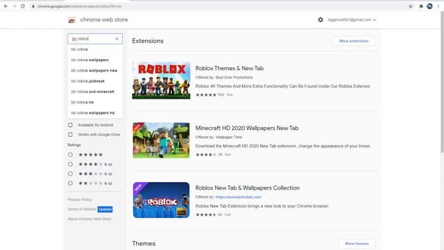Screen dimensions: 444x250
Task: Enable Works with Google Drive checkbox
Action: pyautogui.click(x=70, y=135)
